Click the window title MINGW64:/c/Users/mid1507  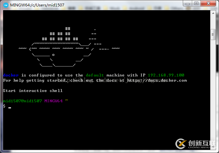click(37, 5)
